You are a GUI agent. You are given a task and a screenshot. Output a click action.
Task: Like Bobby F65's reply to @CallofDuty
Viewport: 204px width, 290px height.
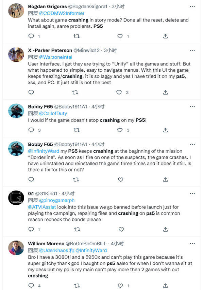point(119,130)
